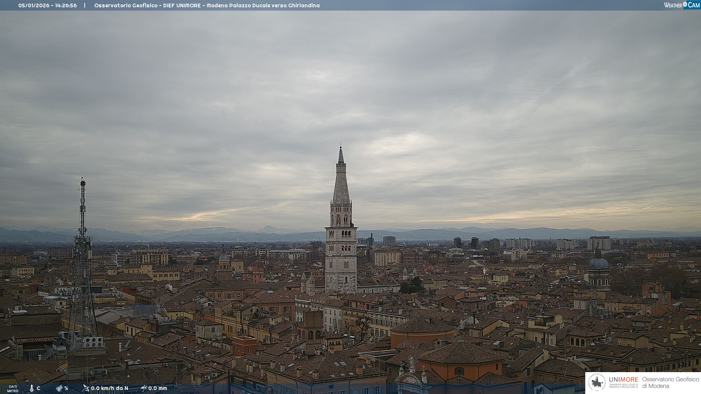Click the temperature unit C label
The height and width of the screenshot is (394, 701).
(38, 388)
